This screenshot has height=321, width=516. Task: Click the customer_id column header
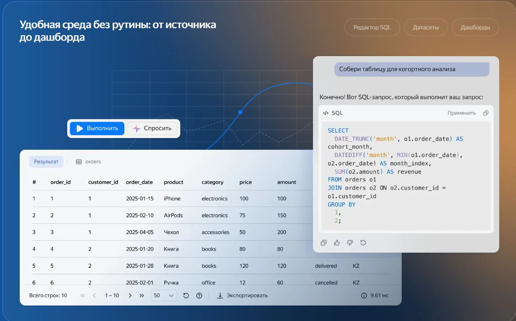103,182
